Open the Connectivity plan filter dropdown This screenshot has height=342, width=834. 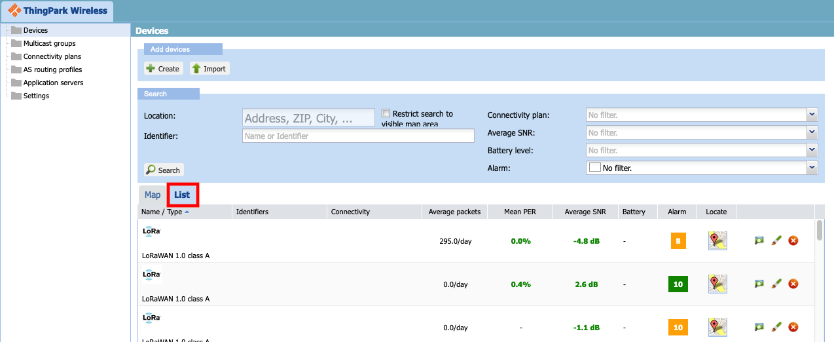(x=812, y=115)
